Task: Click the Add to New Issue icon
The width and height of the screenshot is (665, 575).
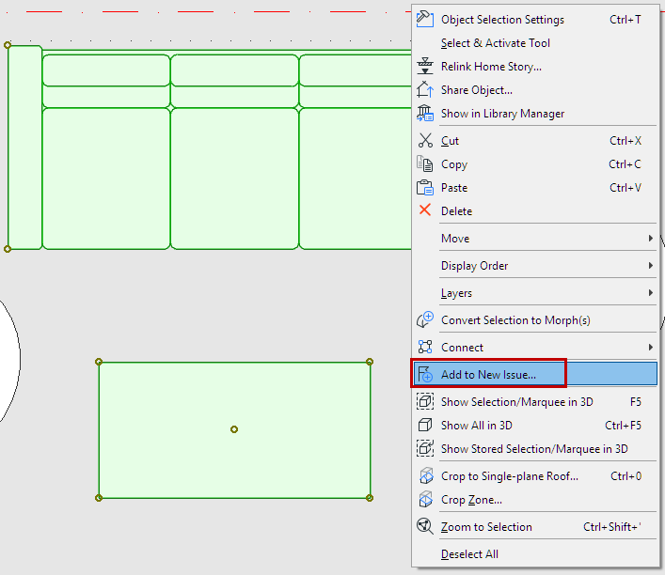Action: [424, 374]
